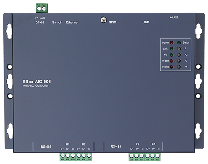Click the red U-def1 LED
Screen dimensions: 208x164
tap(172, 61)
